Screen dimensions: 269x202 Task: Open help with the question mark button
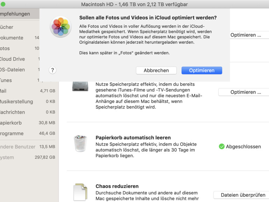click(52, 70)
